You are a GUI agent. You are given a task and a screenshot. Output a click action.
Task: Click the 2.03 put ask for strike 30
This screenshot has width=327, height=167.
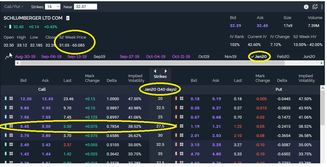pos(216,135)
